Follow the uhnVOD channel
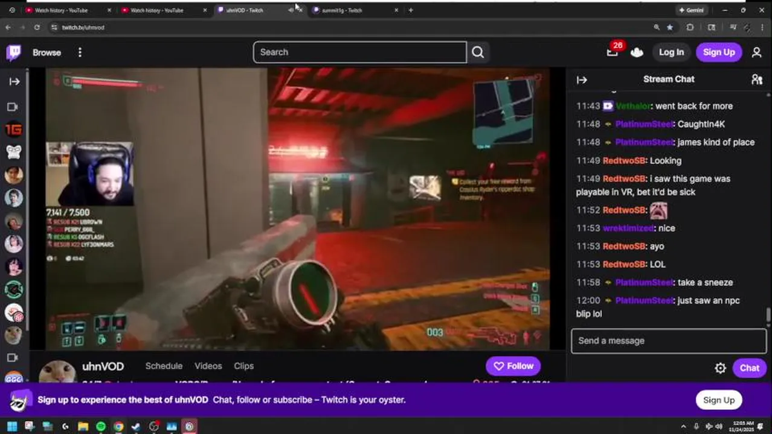 (x=513, y=366)
